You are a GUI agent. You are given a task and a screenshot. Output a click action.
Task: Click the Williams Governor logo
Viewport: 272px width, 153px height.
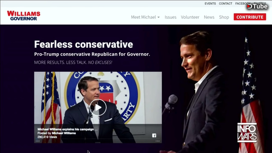24,16
